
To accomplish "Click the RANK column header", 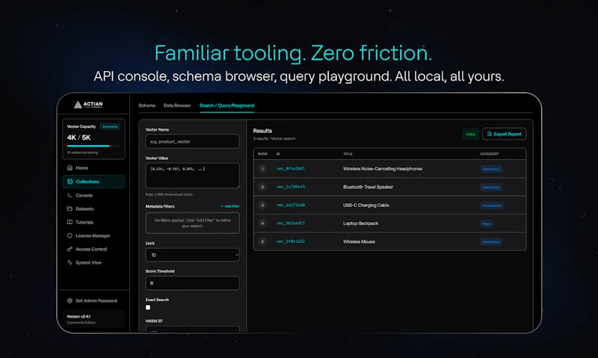I will point(263,154).
